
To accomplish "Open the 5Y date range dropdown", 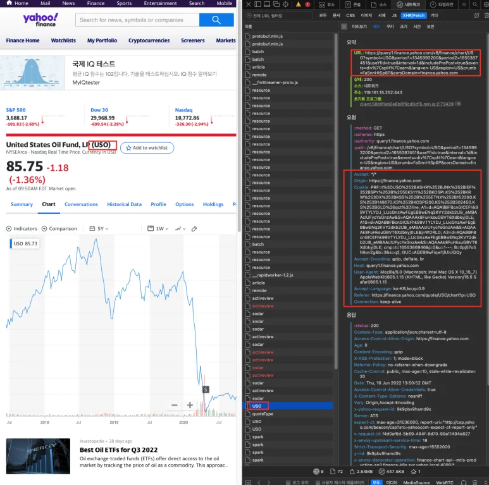I will [x=96, y=228].
